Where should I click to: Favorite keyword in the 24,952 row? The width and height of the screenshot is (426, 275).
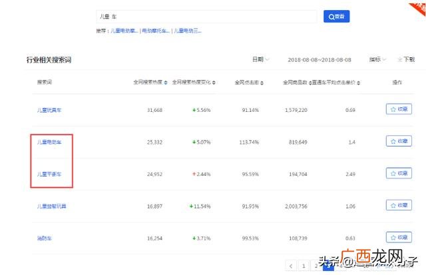pos(399,173)
